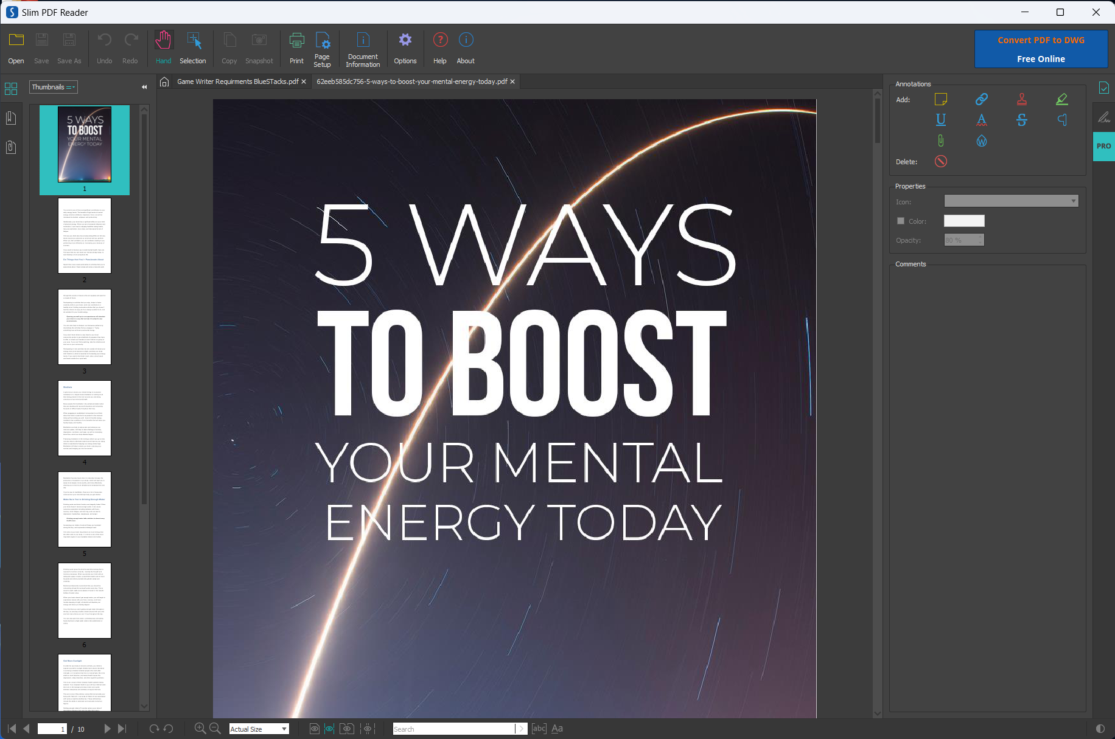Viewport: 1115px width, 739px height.
Task: Open the signature side tab
Action: (1103, 117)
